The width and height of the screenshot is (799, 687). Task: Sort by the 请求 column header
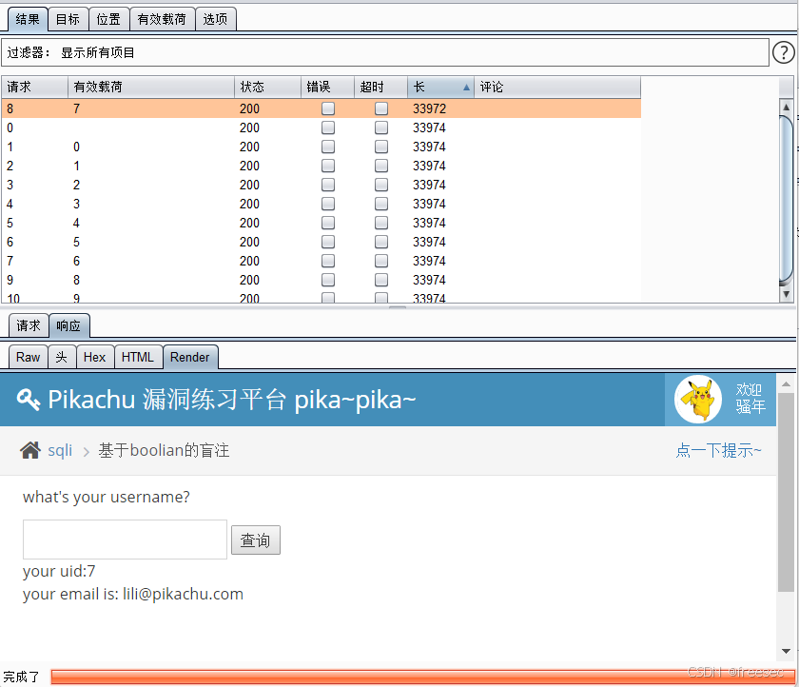tap(34, 88)
